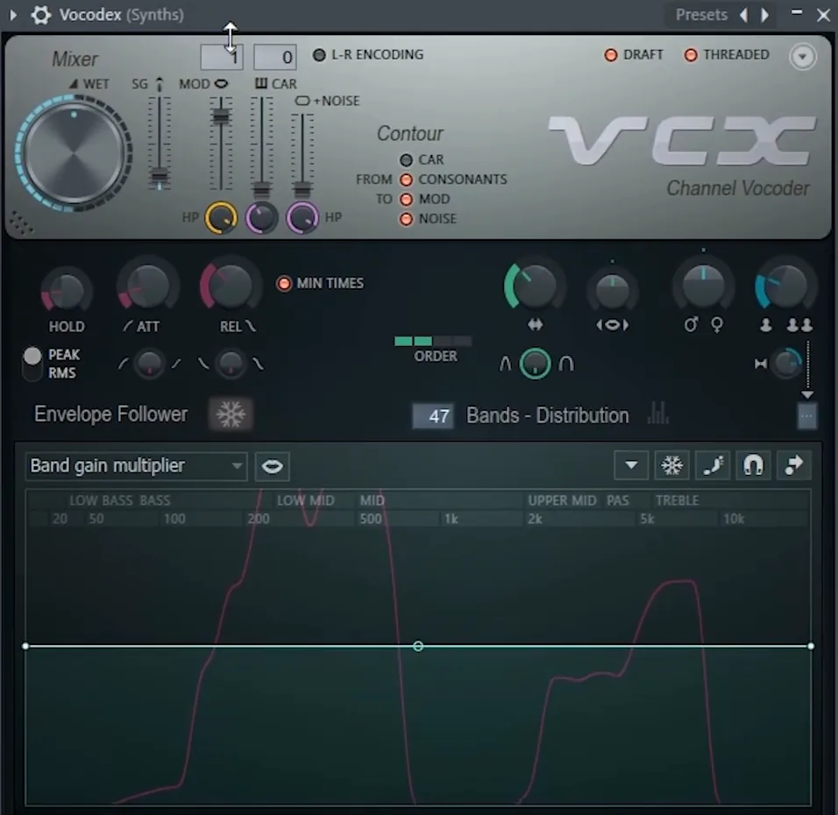This screenshot has width=838, height=815.
Task: Toggle THREADED processing
Action: (x=691, y=55)
